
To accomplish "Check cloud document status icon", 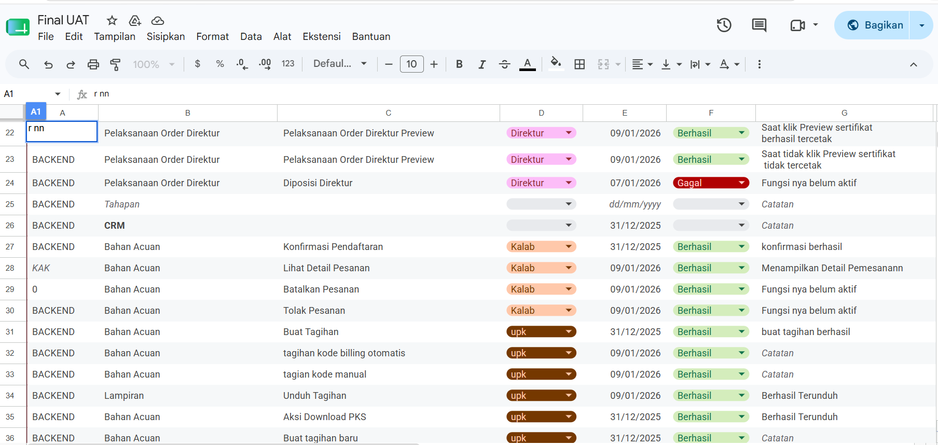I will 158,21.
